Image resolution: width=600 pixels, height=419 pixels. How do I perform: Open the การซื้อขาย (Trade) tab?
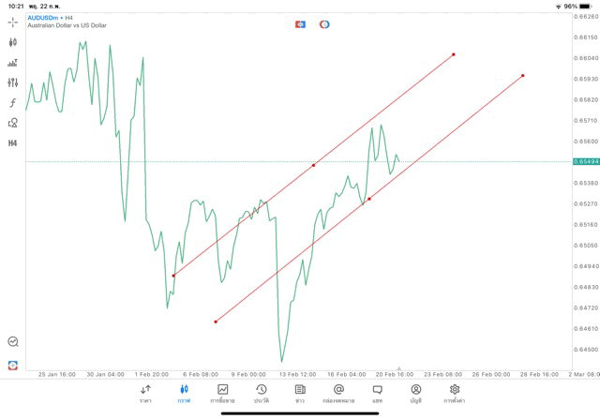coord(223,394)
